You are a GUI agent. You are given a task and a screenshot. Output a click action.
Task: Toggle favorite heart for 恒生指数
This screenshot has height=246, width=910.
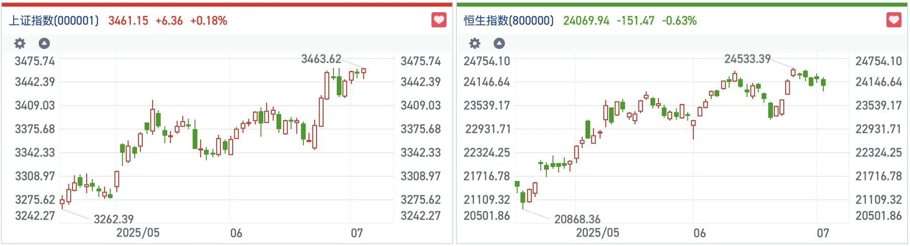coord(894,20)
